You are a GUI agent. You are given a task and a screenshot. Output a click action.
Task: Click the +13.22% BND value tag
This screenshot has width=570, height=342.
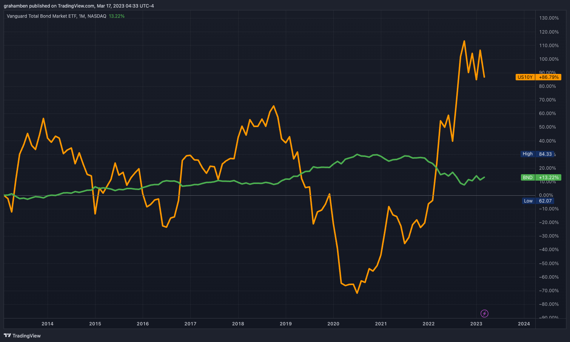(x=548, y=178)
